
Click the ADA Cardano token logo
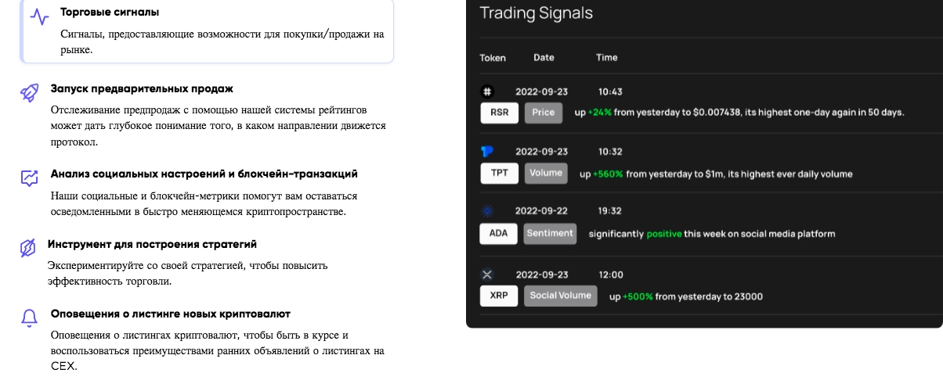(x=486, y=210)
